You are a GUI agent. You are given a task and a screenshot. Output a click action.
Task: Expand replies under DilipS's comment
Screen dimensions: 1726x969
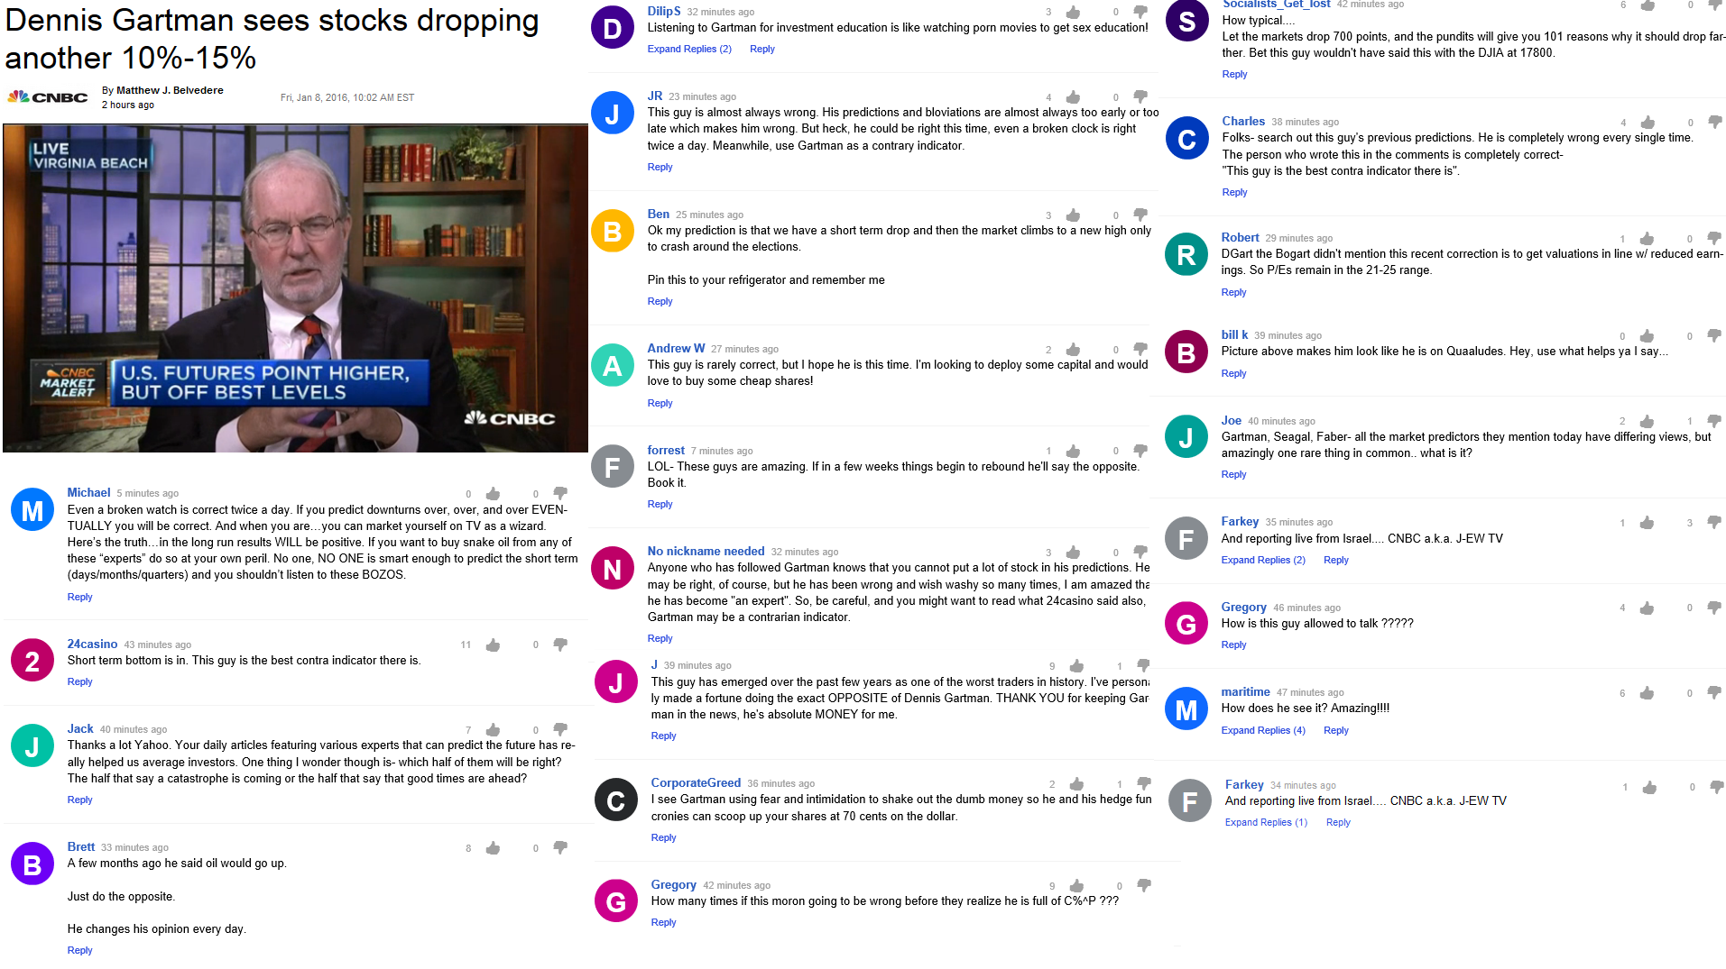point(689,49)
